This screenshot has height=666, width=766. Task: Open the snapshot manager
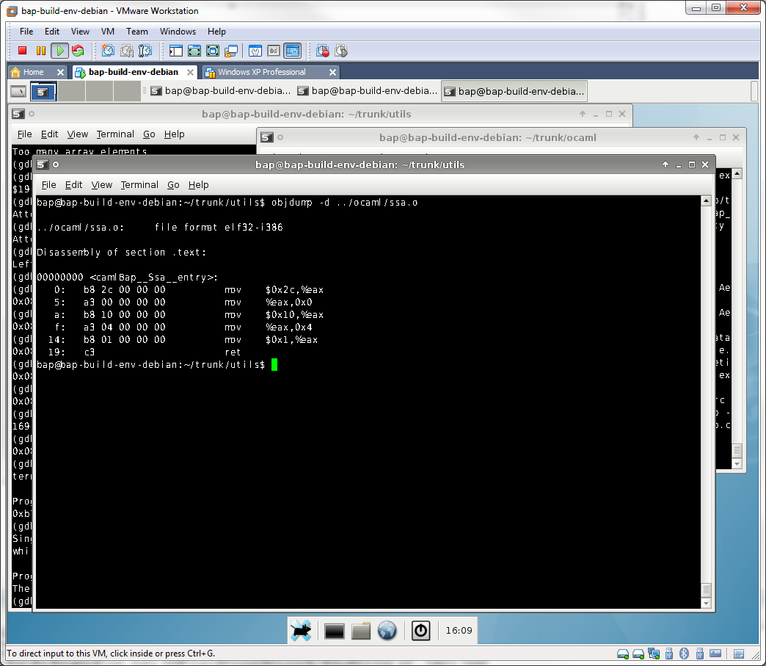[145, 51]
